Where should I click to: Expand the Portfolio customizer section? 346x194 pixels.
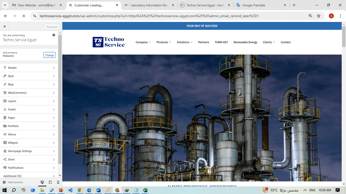[x=29, y=126]
